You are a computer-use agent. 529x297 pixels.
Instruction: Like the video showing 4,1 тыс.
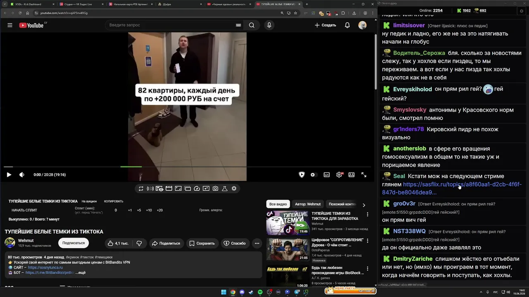tap(118, 243)
